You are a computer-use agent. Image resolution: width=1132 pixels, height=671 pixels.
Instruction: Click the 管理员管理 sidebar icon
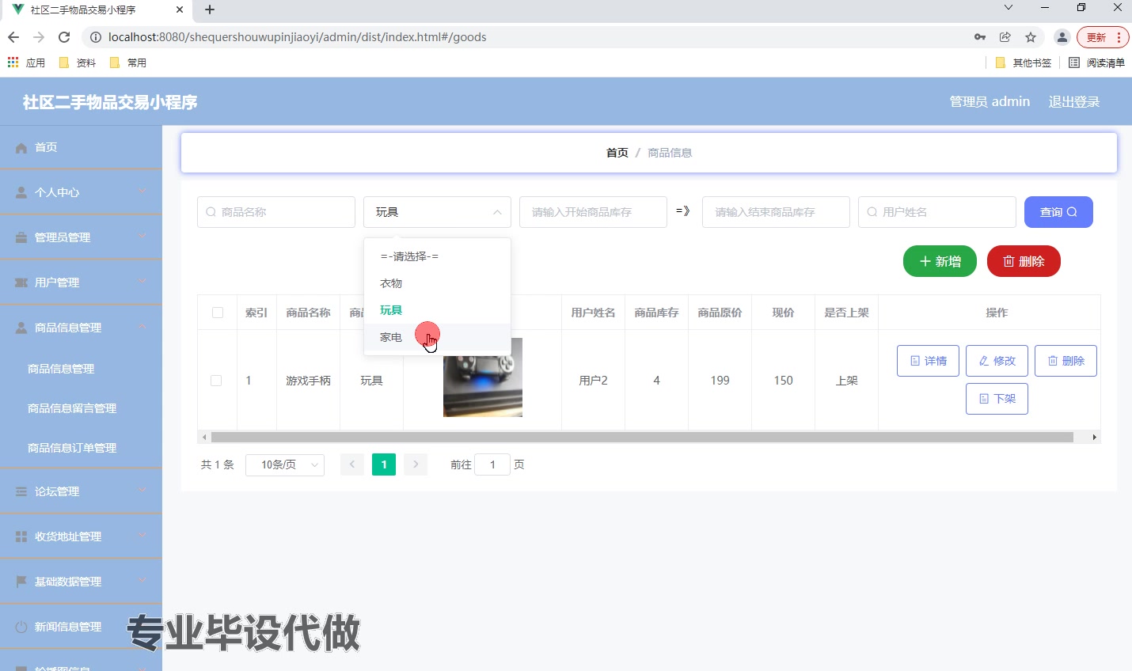20,237
